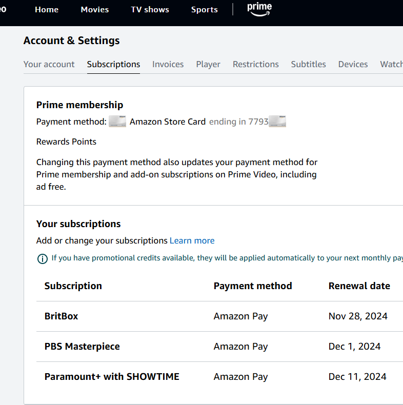
Task: View the Subtitles tab
Action: click(308, 64)
